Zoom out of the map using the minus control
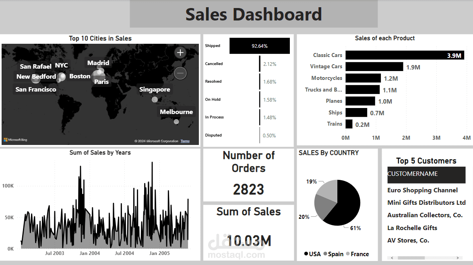This screenshot has width=473, height=265. pyautogui.click(x=180, y=73)
